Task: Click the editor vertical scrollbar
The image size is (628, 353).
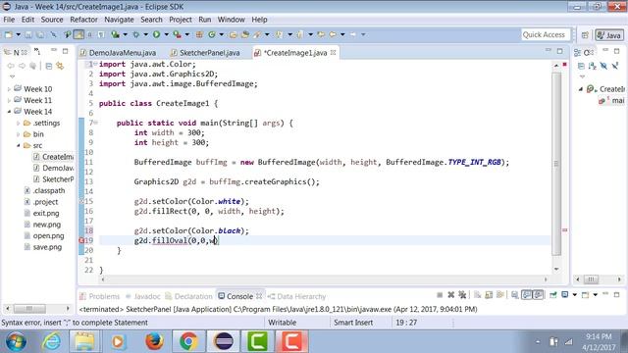Action: pyautogui.click(x=556, y=164)
